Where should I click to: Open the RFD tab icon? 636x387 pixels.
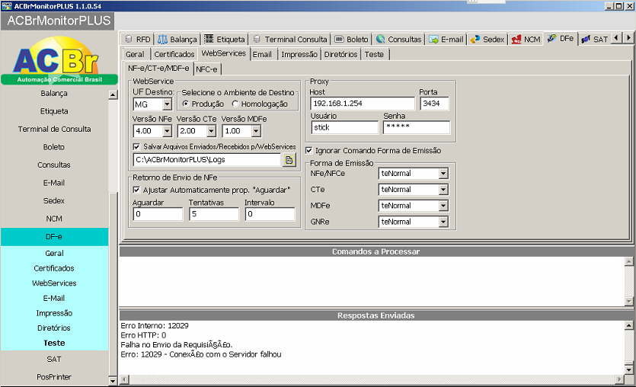tap(129, 39)
